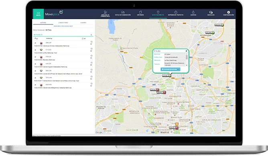Screen dimensions: 268x156
Task: Toggle checkbox for 4490 JPS vehicle
Action: (x=35, y=64)
